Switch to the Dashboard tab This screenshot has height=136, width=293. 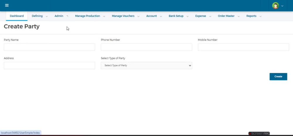click(17, 16)
